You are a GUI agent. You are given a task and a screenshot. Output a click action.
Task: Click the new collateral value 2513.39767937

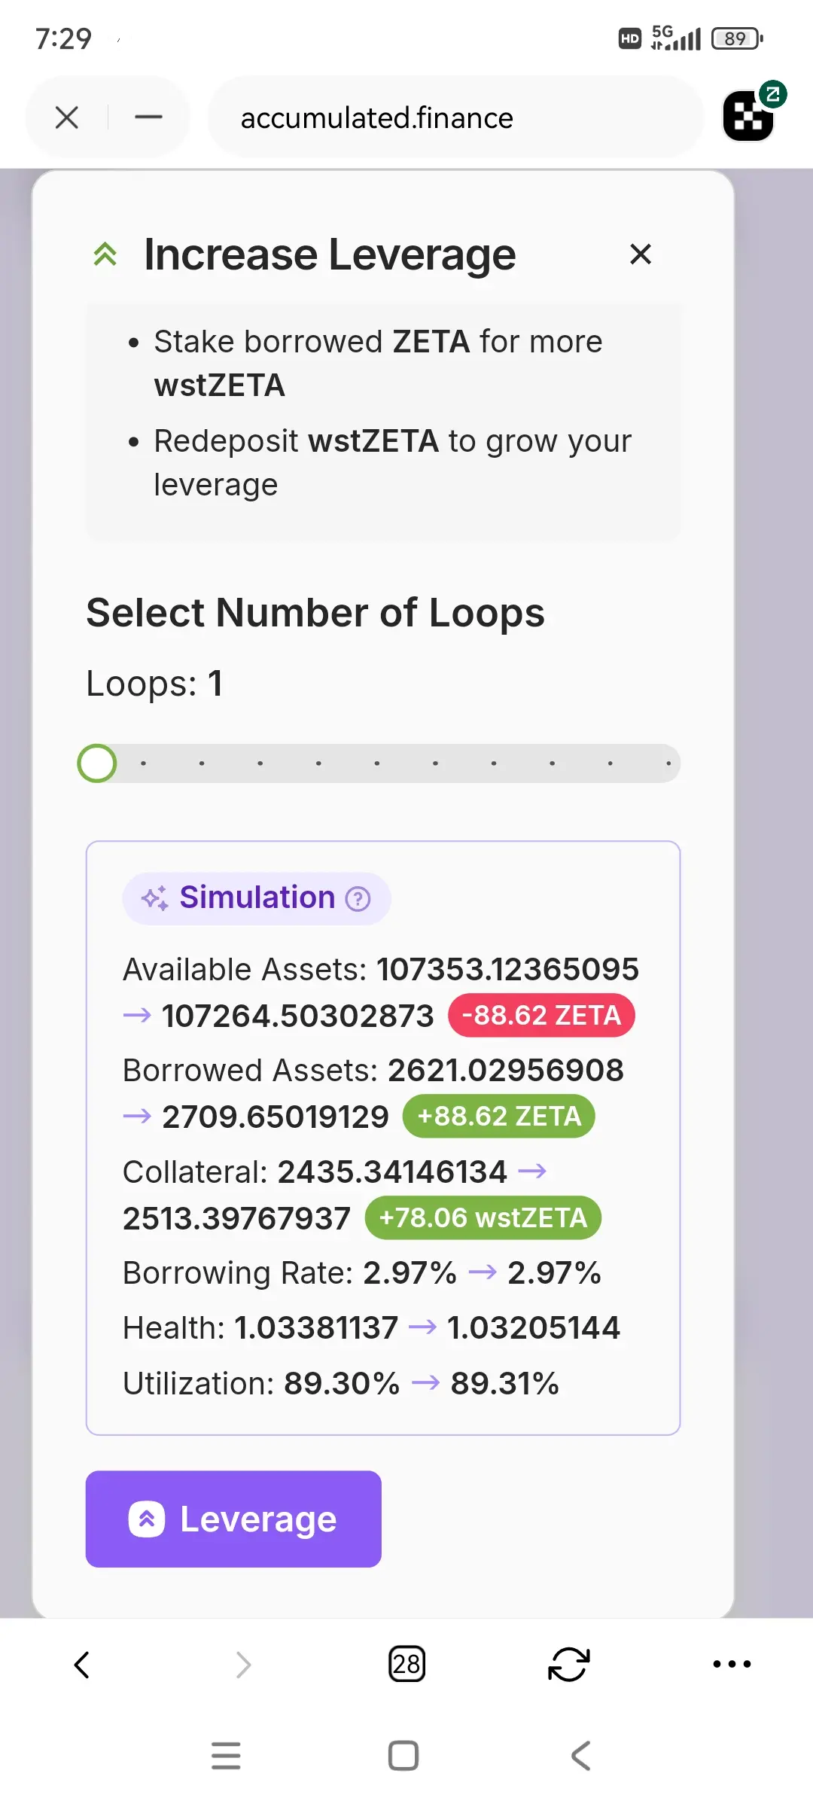click(x=236, y=1218)
